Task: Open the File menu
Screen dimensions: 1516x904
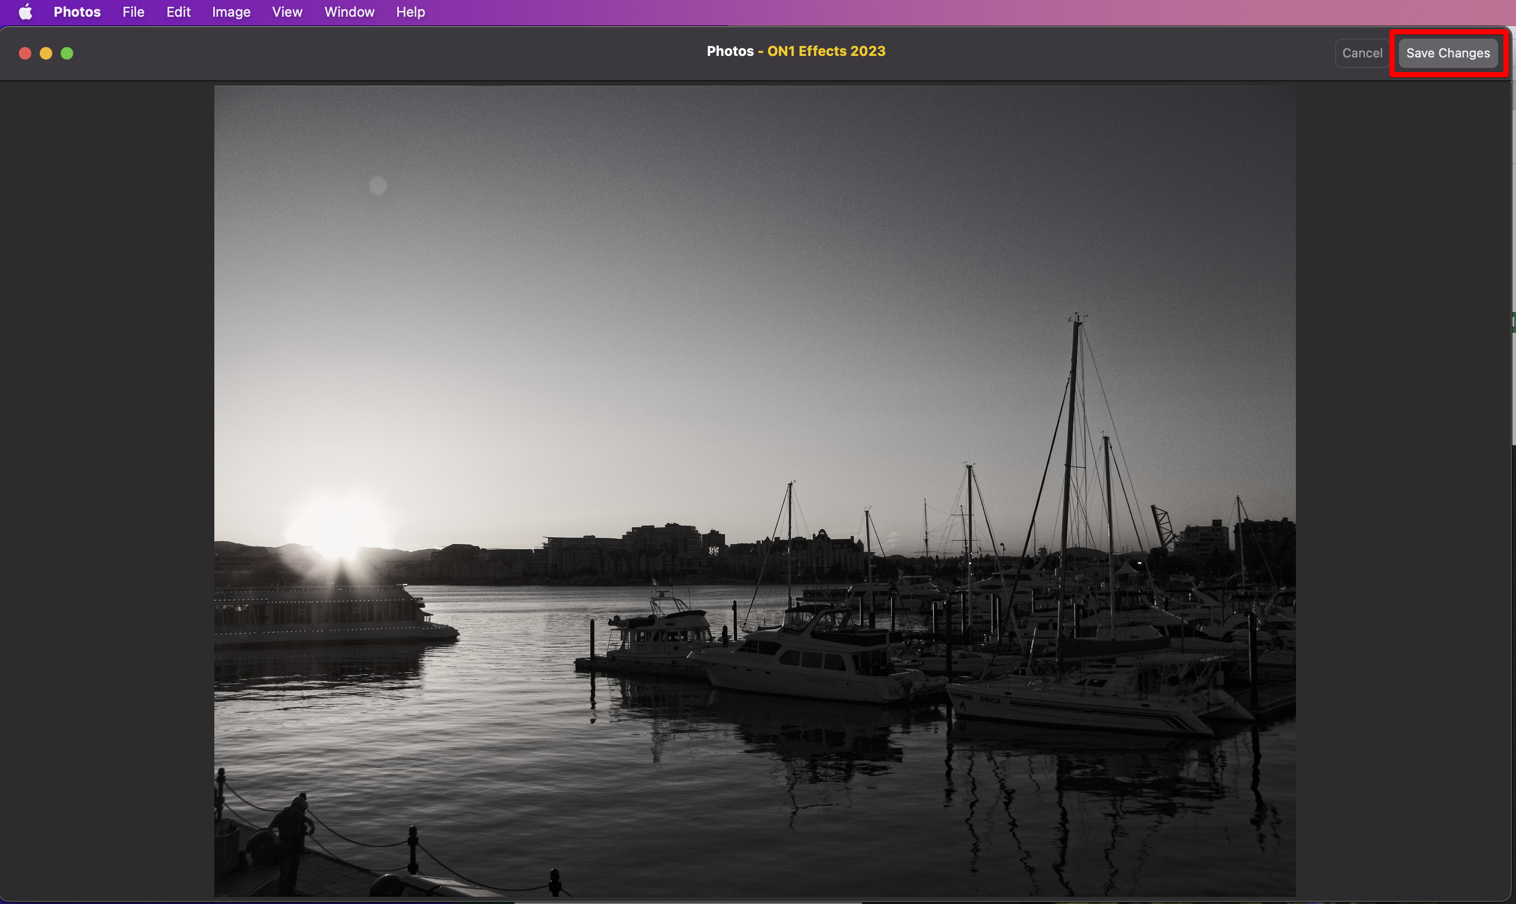Action: (x=133, y=12)
